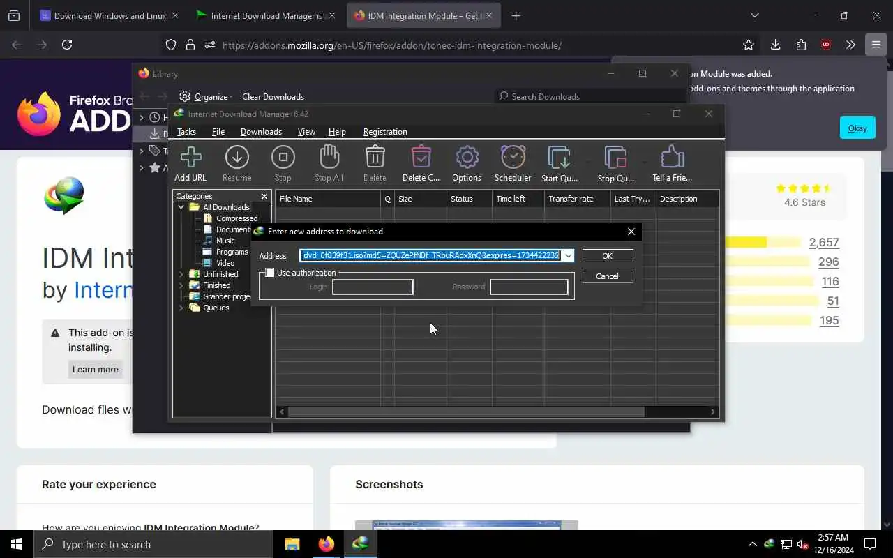Click the Login input field
This screenshot has height=558, width=893.
[373, 287]
